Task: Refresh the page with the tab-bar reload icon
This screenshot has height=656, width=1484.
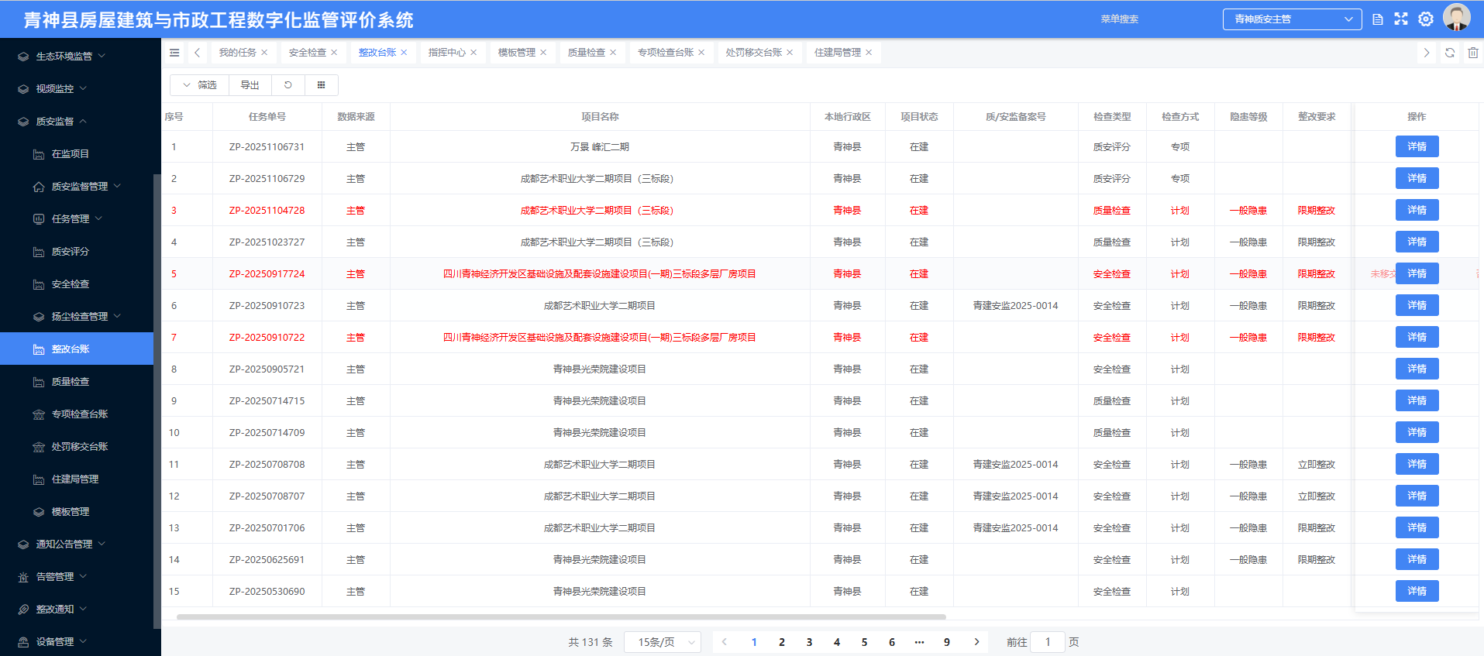Action: click(1450, 53)
